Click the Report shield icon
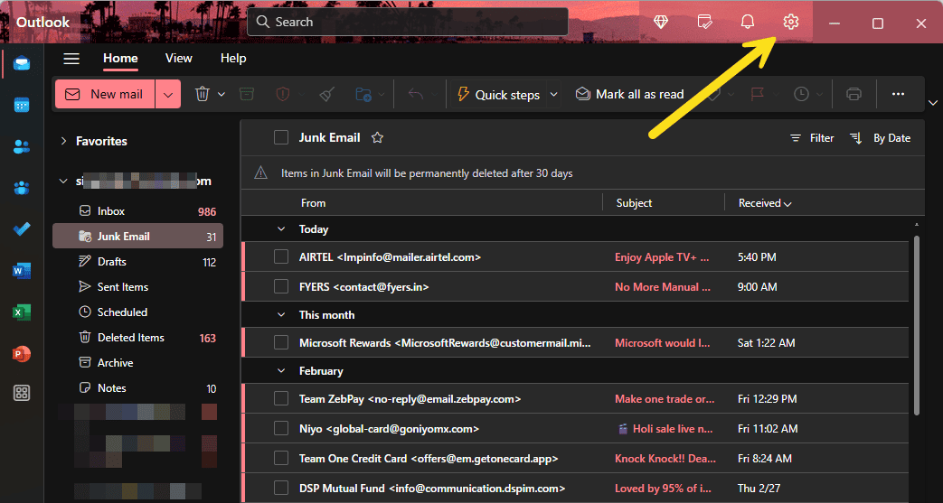Image resolution: width=943 pixels, height=503 pixels. coord(283,94)
